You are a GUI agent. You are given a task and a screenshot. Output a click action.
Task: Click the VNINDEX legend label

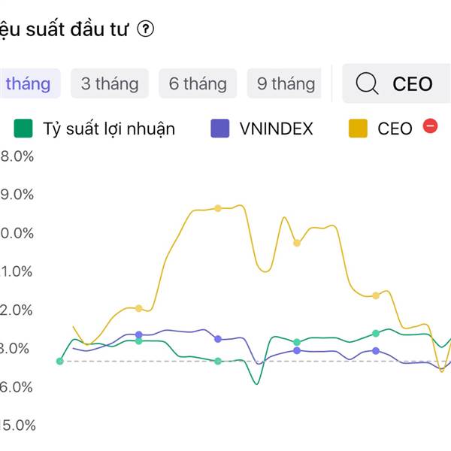(276, 129)
